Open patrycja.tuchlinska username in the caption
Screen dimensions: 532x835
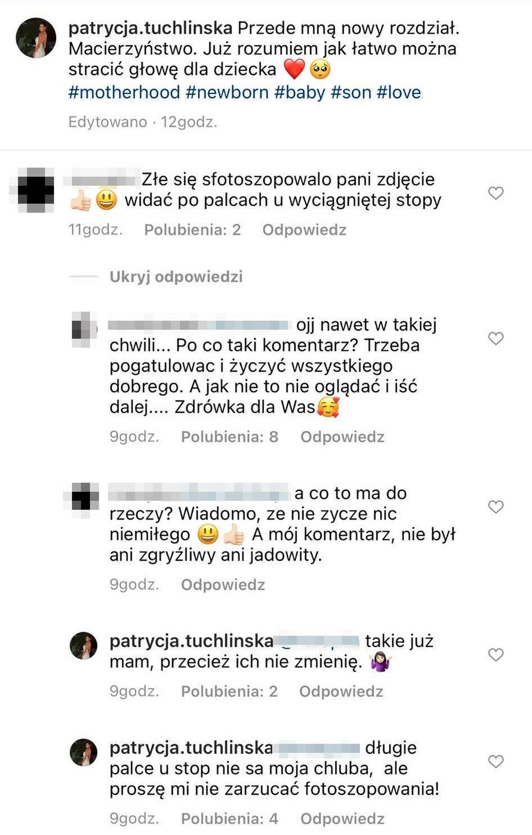150,28
